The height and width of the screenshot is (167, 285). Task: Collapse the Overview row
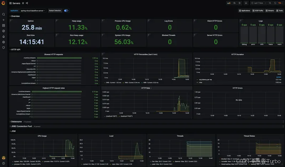(x=15, y=16)
